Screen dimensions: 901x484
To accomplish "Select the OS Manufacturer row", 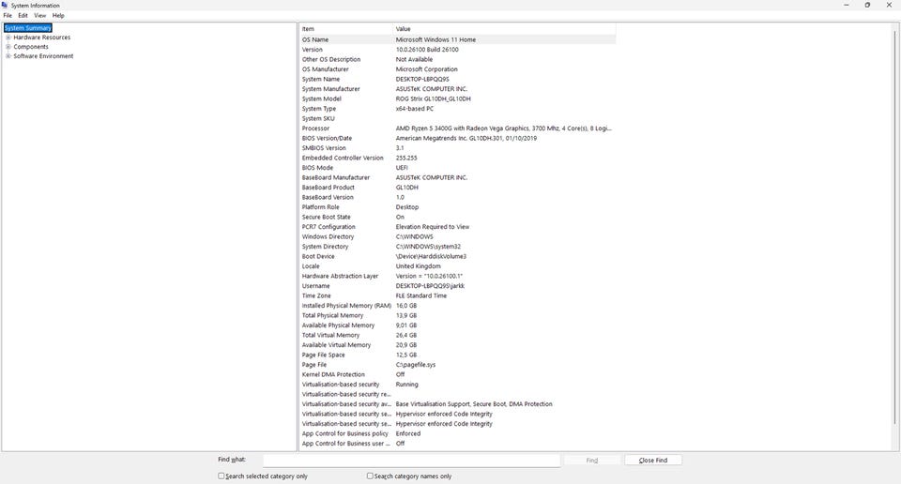I will (x=457, y=68).
